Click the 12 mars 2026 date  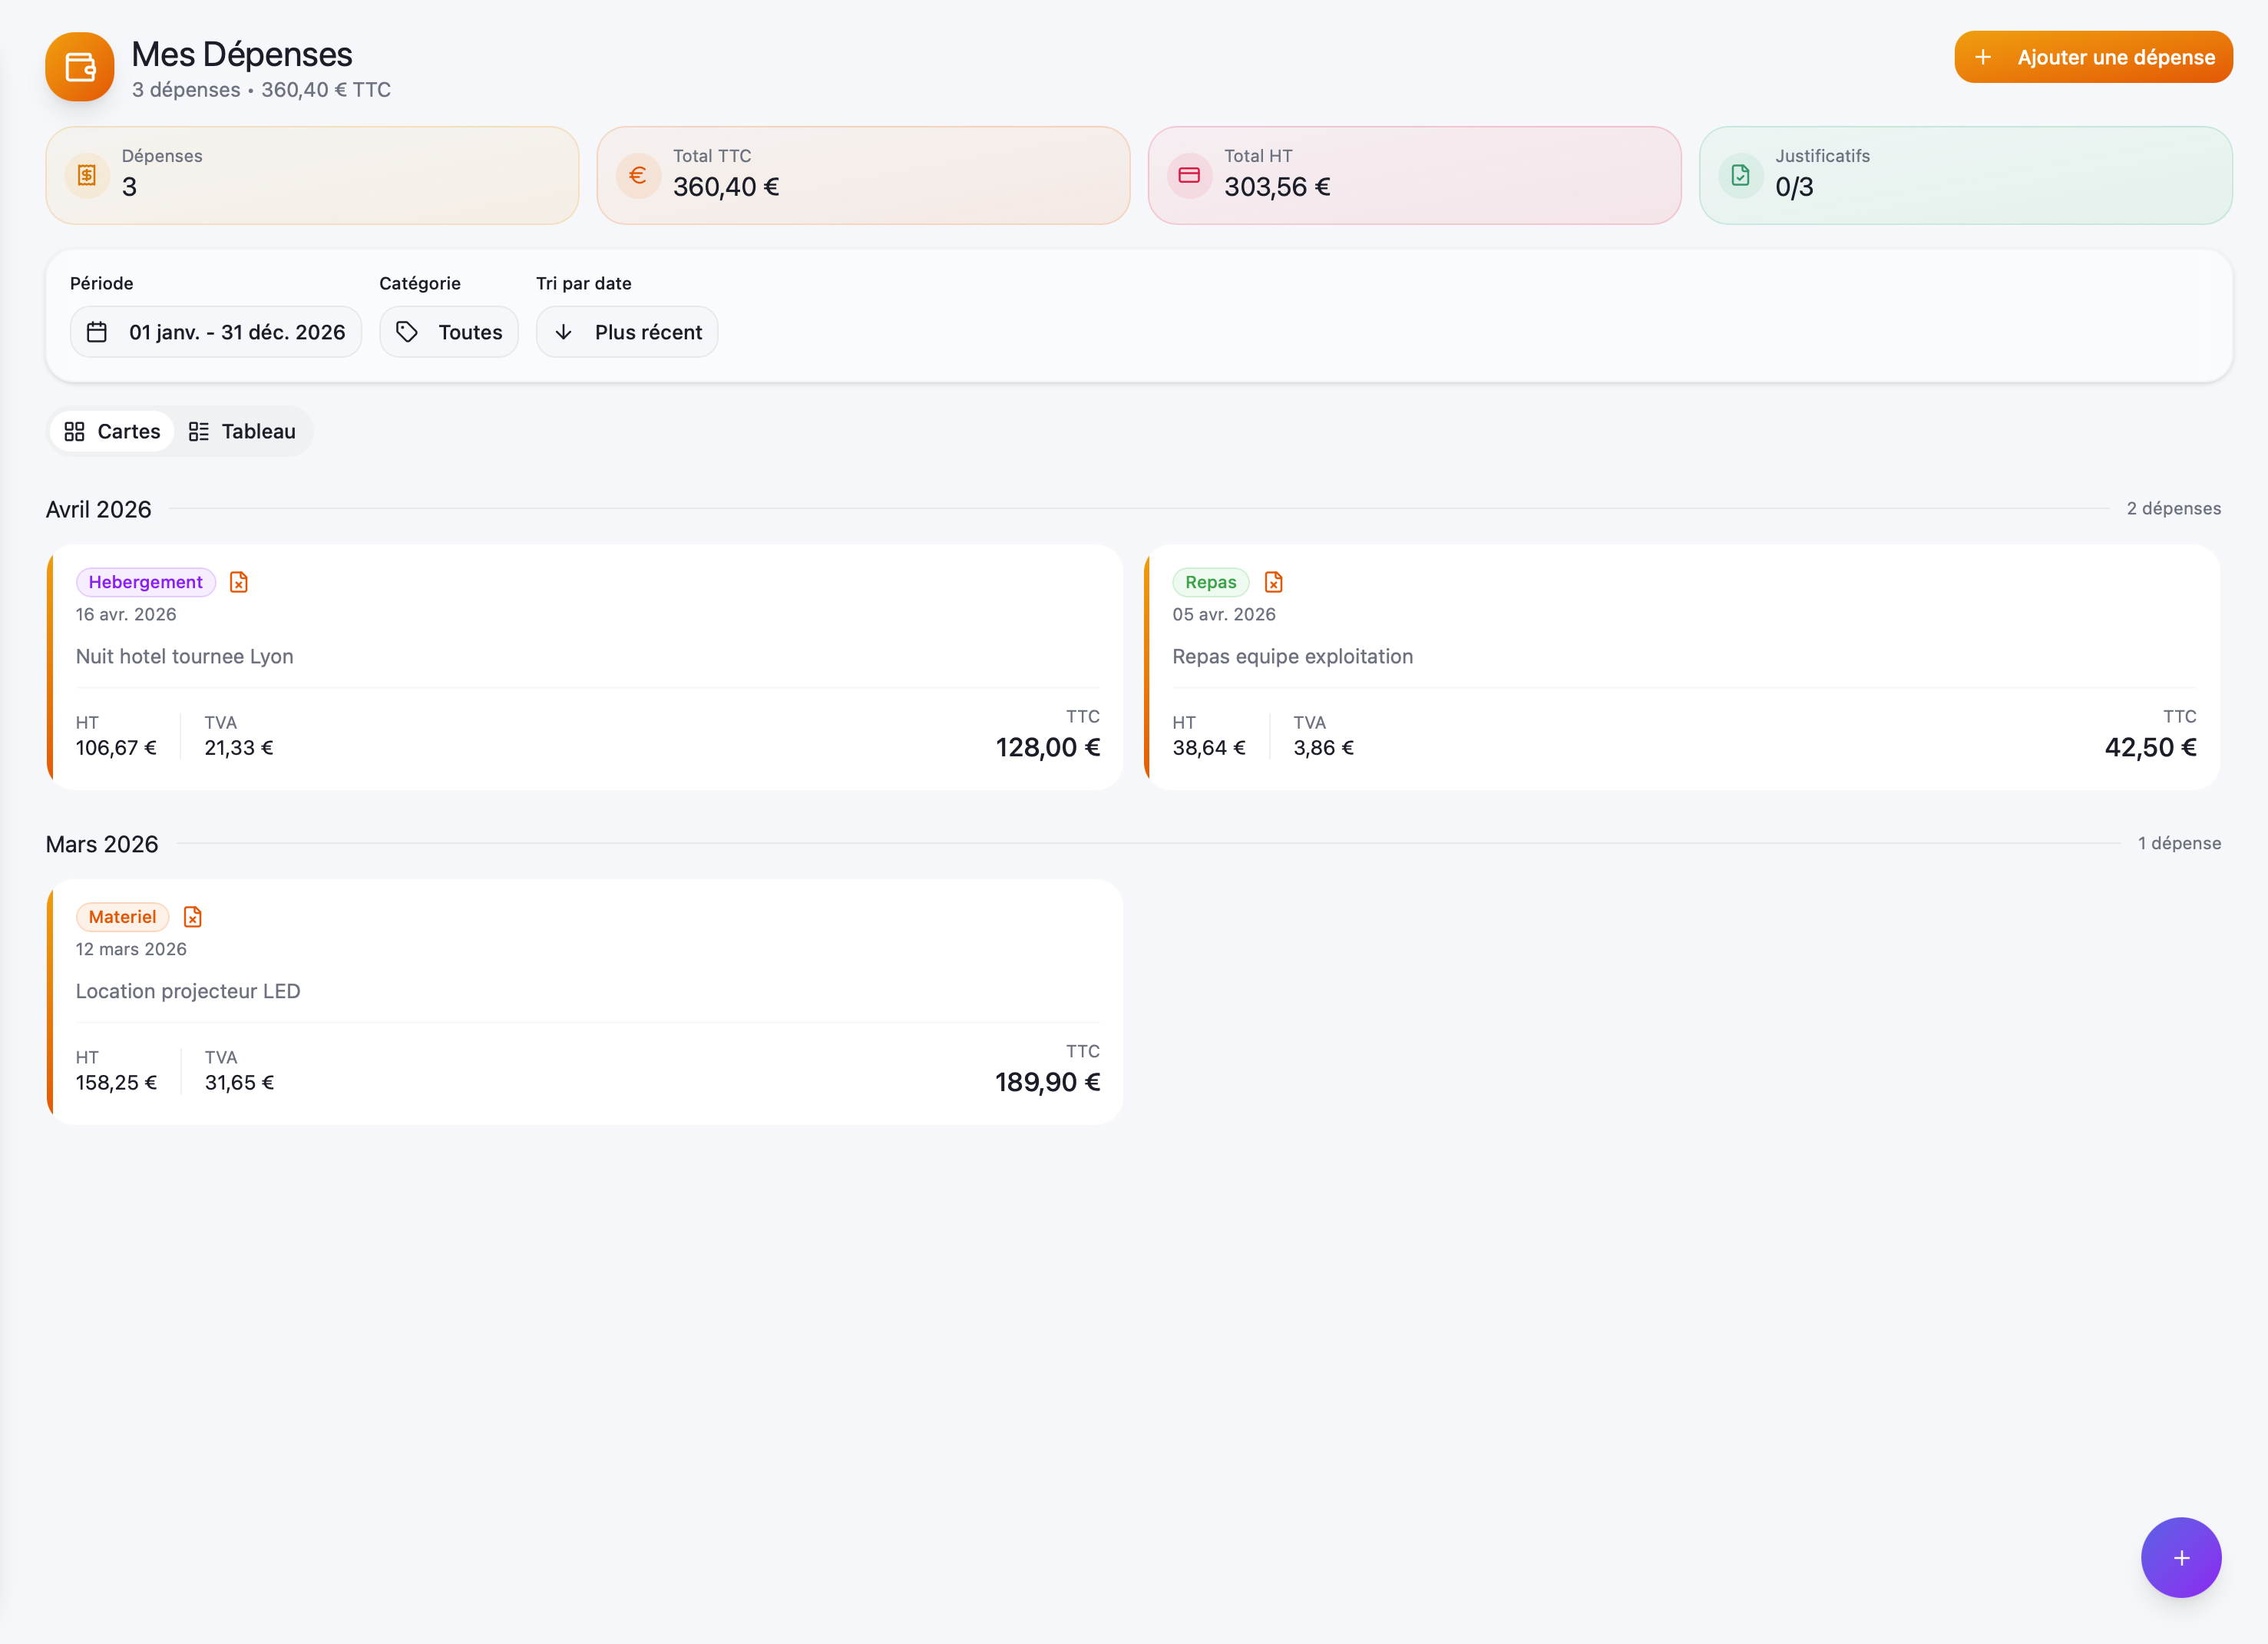(x=131, y=949)
